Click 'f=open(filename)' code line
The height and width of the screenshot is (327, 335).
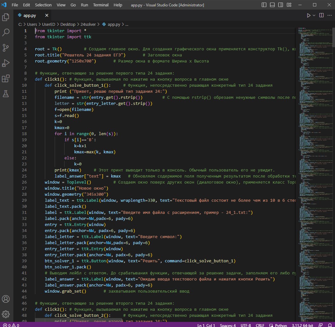(x=74, y=109)
